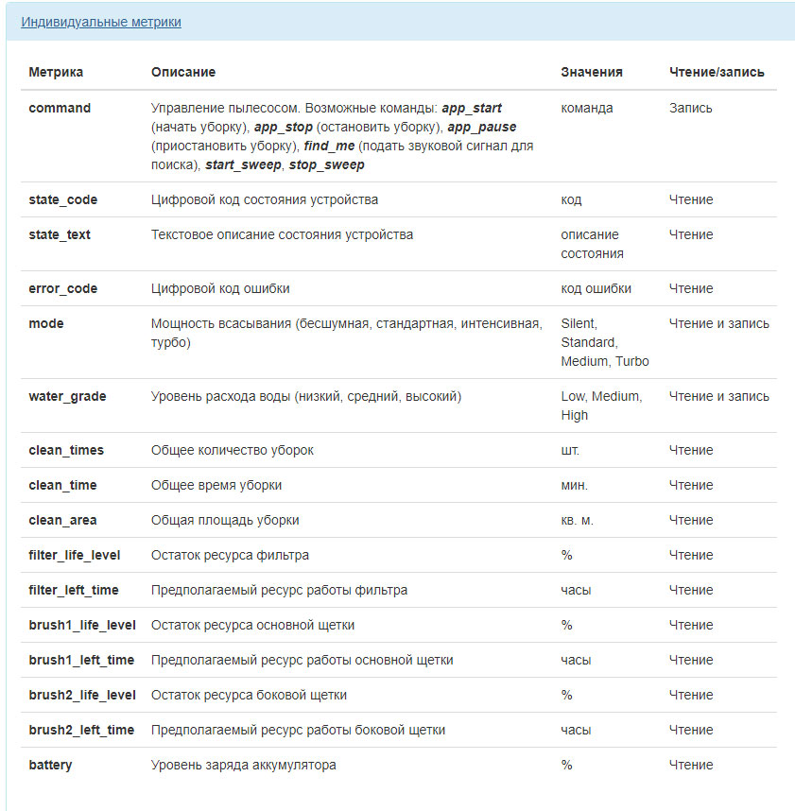
Task: Click the mode metric name
Action: 46,323
